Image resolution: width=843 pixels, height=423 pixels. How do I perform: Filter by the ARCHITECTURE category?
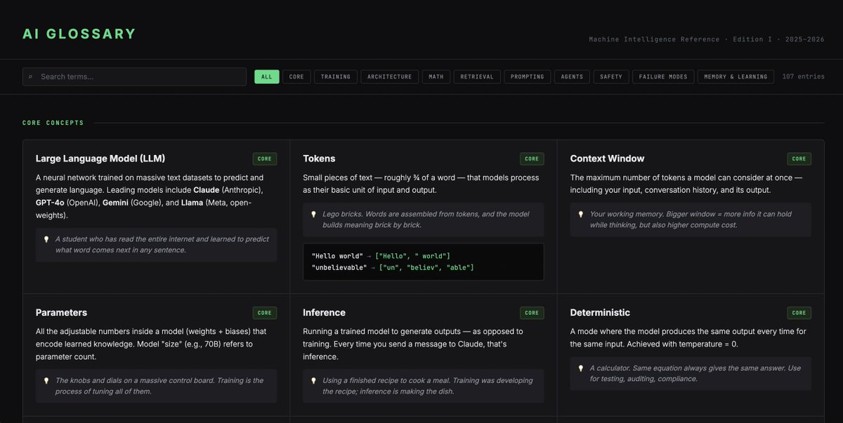tap(390, 76)
